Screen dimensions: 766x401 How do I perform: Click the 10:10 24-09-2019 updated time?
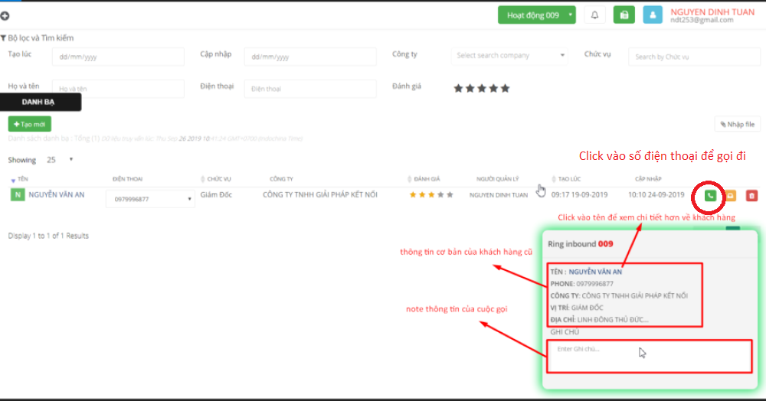point(656,194)
